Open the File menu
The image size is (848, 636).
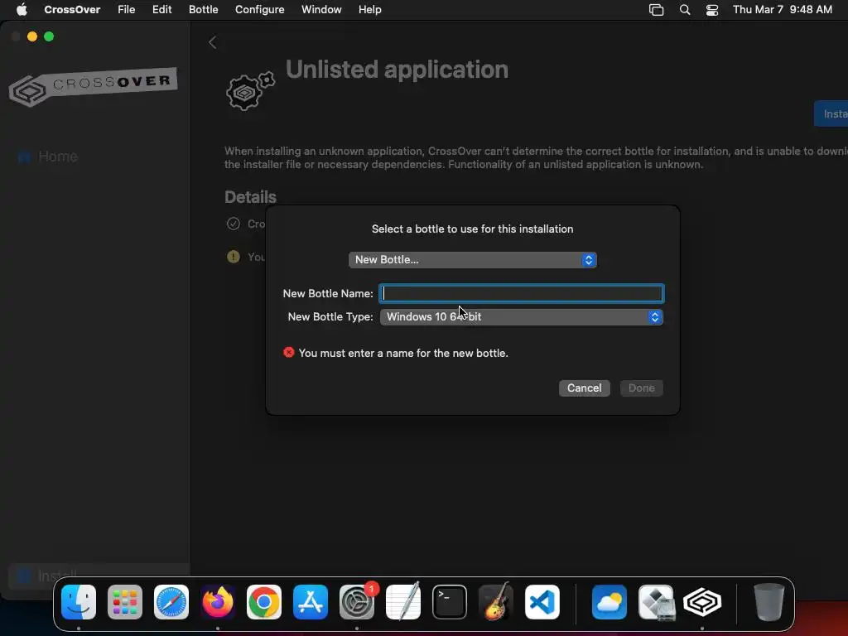[x=127, y=10]
